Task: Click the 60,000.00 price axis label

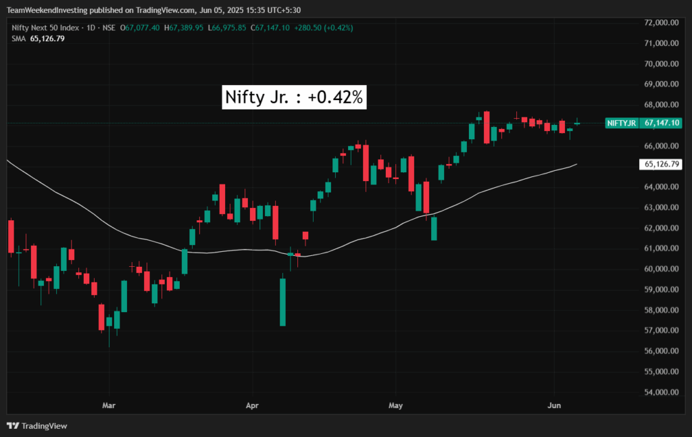Action: click(662, 269)
